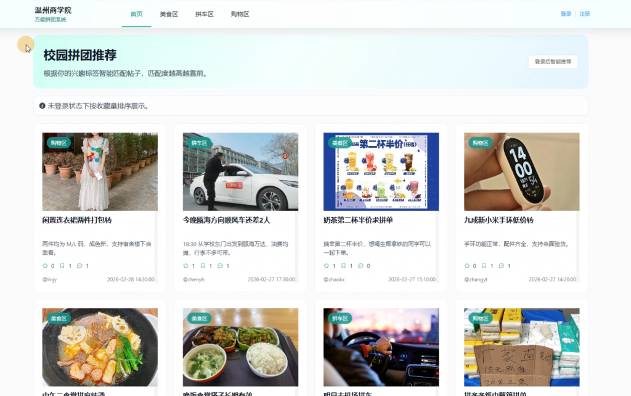Open the 奶茶第二杯半价 poster image

[x=381, y=171]
